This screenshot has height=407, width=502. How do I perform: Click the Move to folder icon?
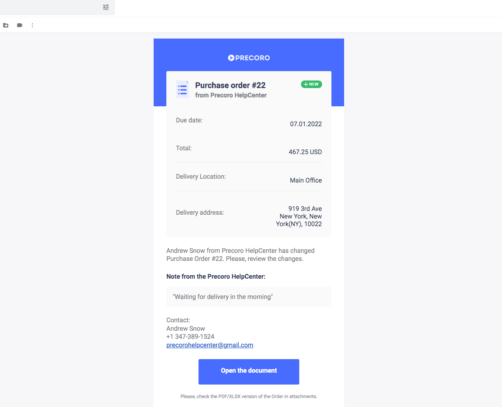pos(6,25)
